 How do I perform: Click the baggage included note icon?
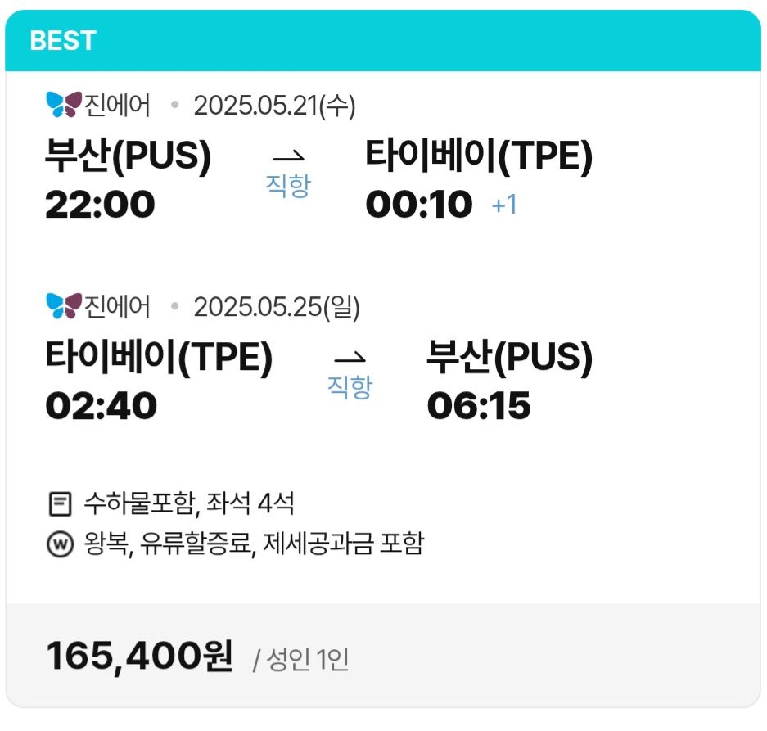click(x=60, y=503)
